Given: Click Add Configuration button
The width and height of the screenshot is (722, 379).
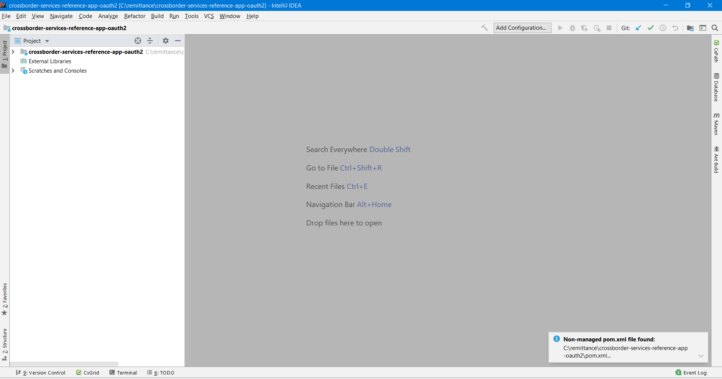Looking at the screenshot, I should coord(522,28).
